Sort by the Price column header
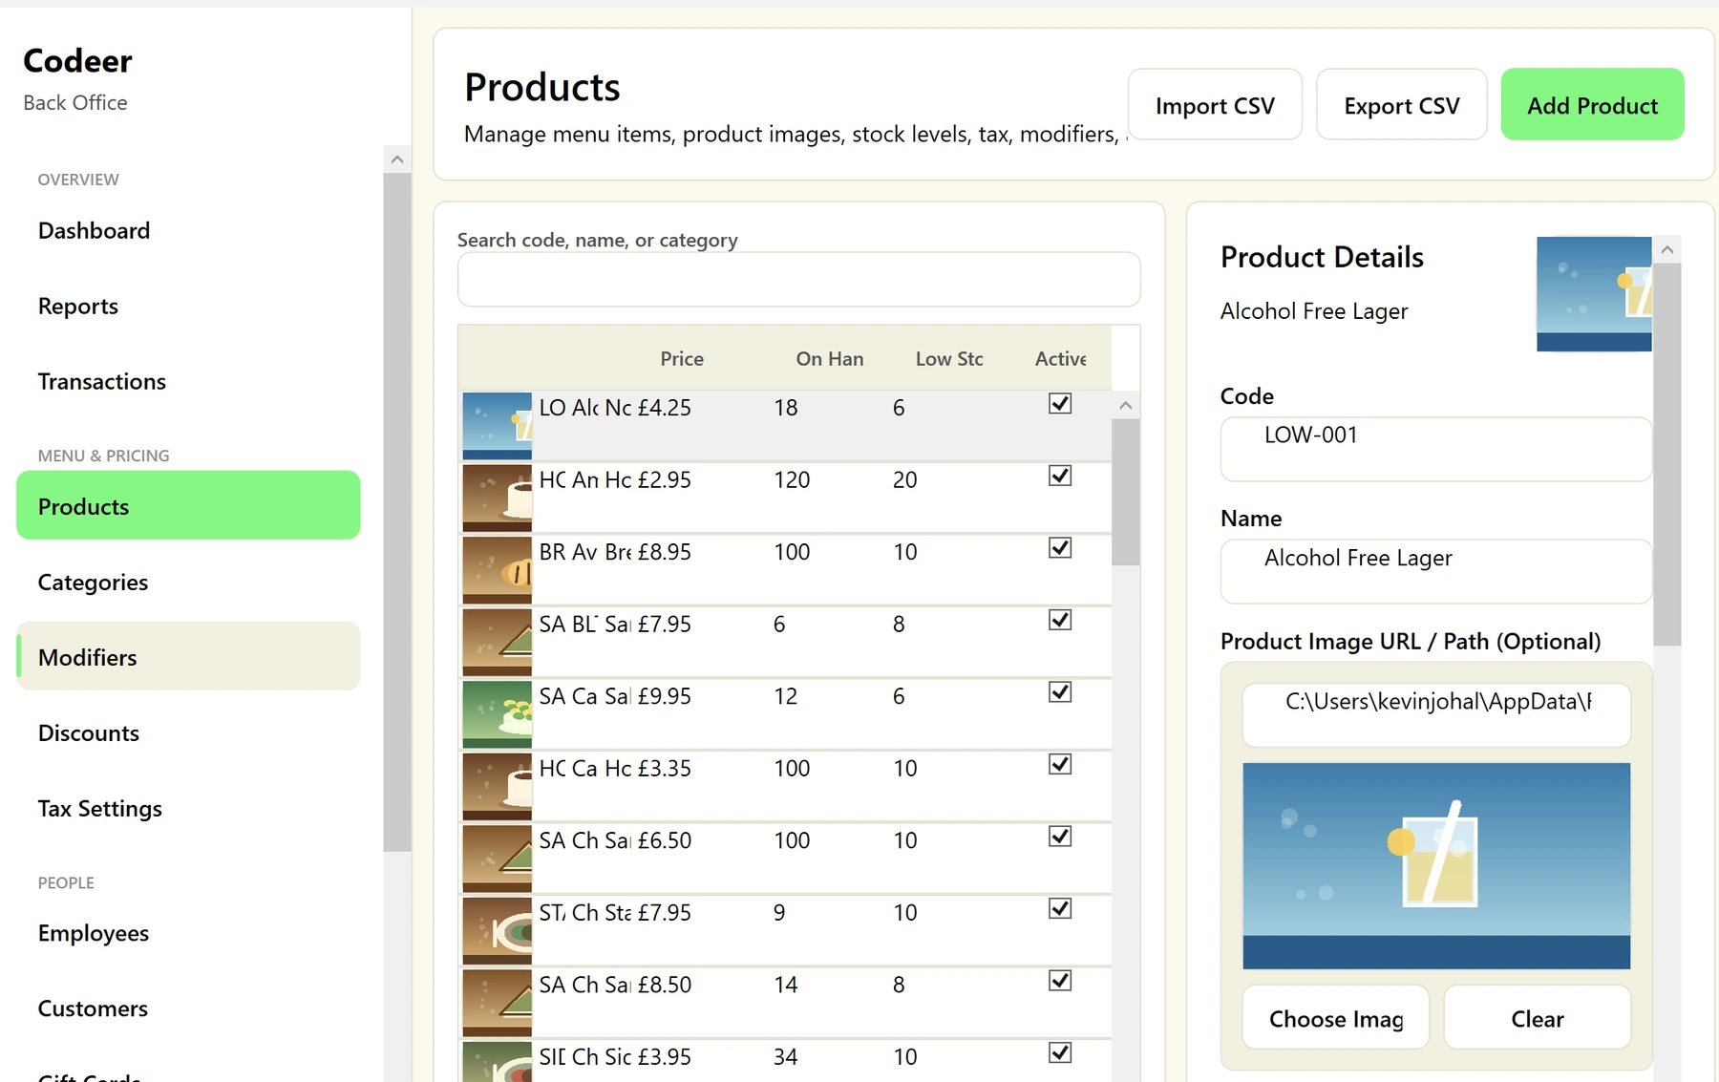Screen dimensions: 1719x1082 (681, 358)
